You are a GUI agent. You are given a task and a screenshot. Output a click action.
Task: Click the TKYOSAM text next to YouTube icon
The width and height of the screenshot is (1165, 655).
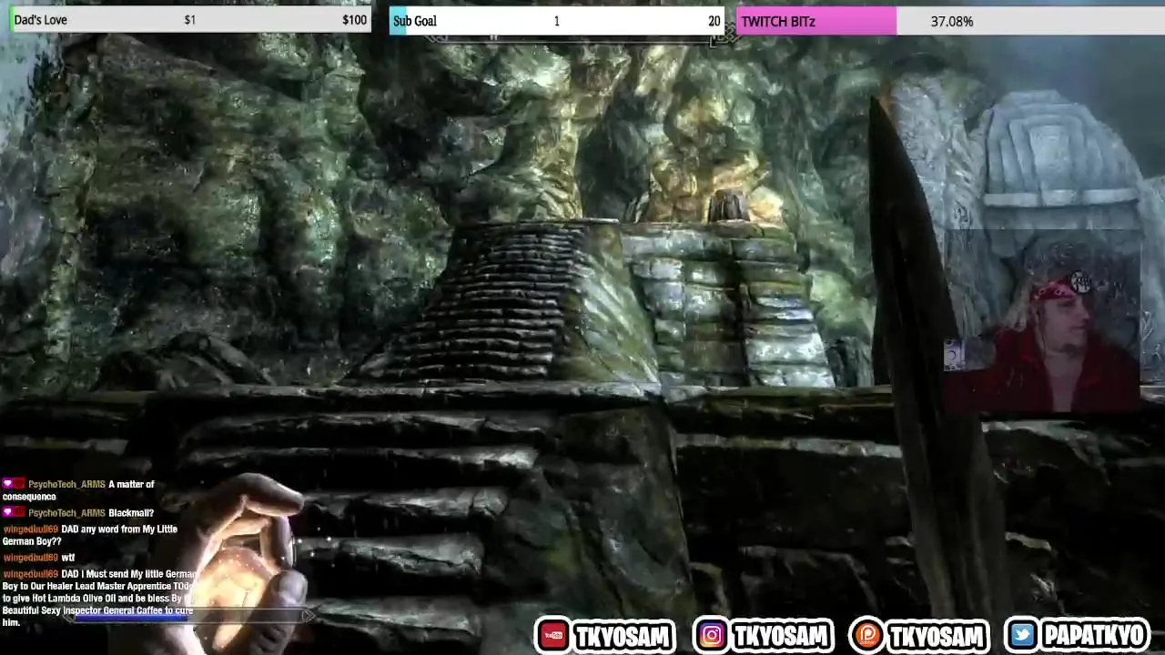pos(622,636)
